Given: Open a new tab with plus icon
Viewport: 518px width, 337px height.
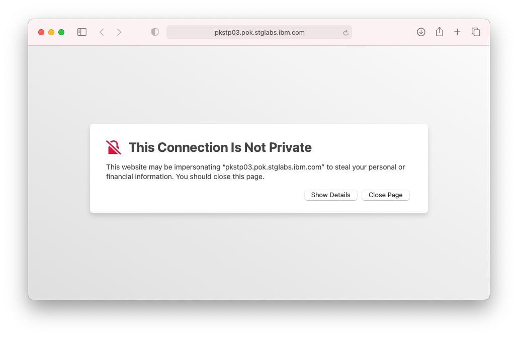Looking at the screenshot, I should point(457,32).
